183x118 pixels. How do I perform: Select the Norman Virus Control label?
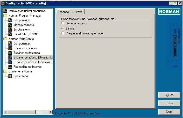click(22, 39)
